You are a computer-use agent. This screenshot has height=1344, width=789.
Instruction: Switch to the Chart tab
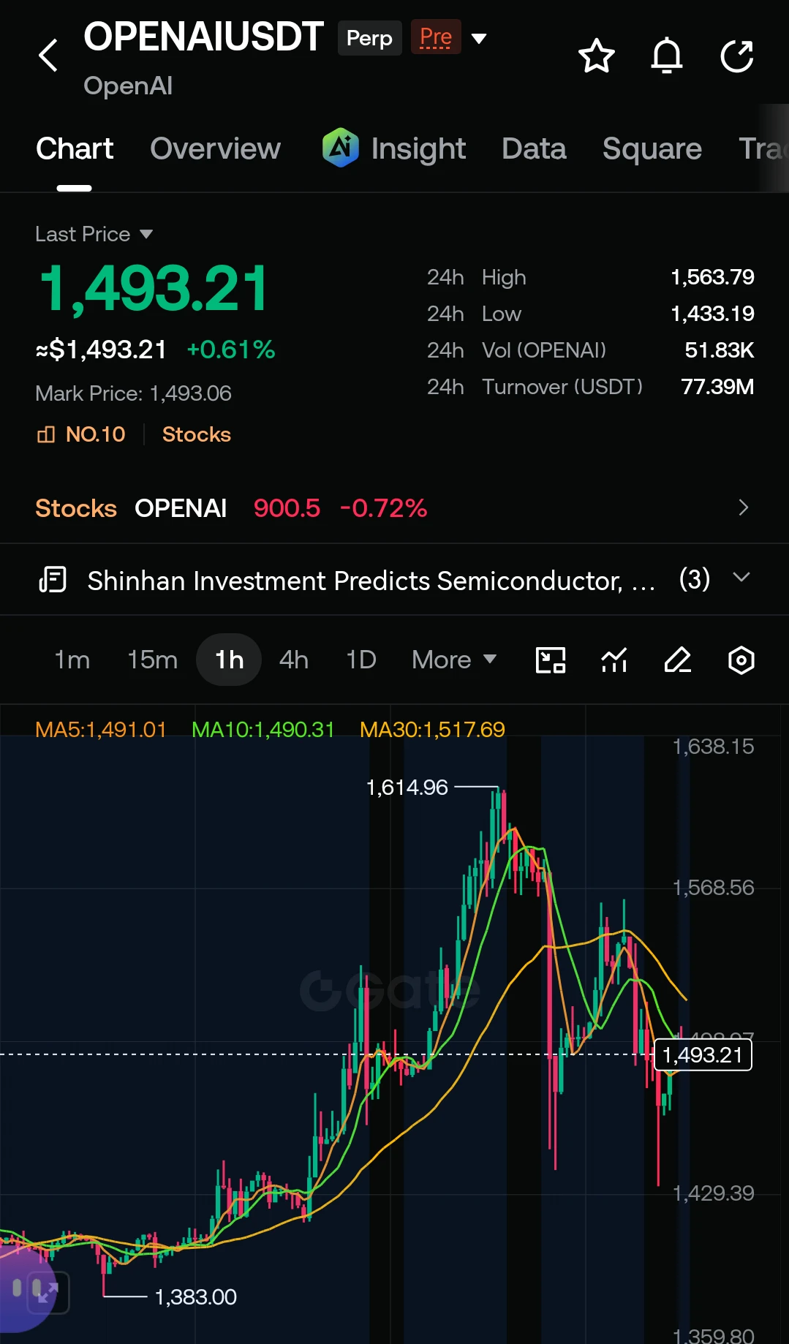coord(75,149)
